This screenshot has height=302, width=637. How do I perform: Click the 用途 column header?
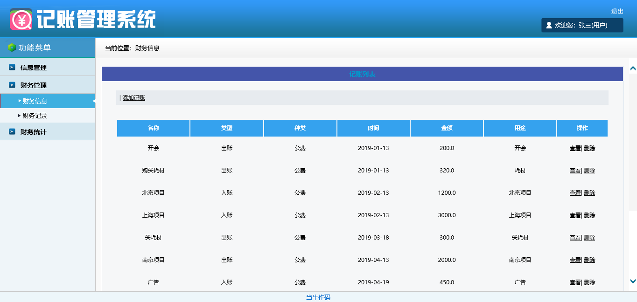point(520,128)
